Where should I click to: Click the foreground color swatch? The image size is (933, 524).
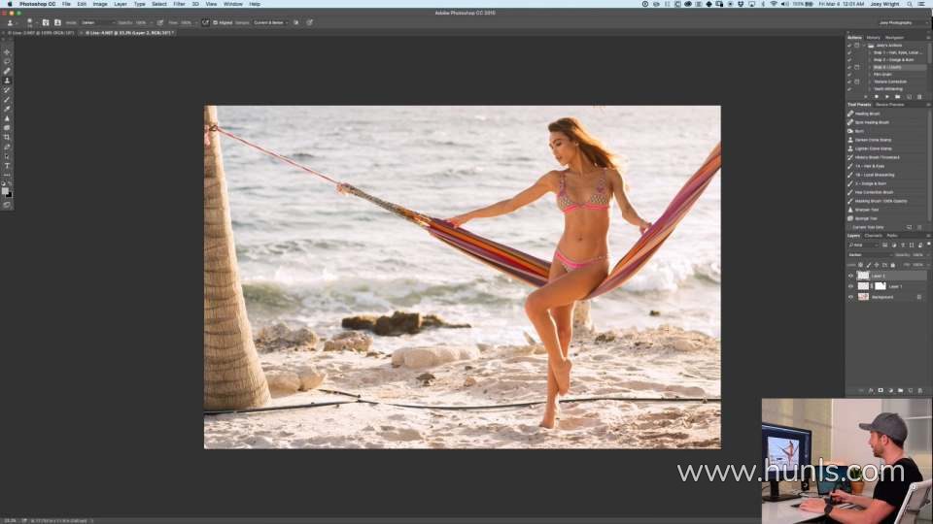(x=5, y=191)
